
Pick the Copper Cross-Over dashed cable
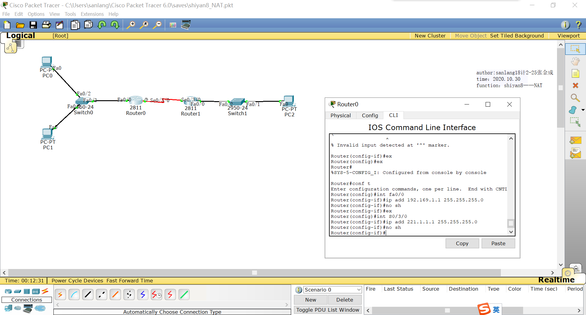(101, 295)
